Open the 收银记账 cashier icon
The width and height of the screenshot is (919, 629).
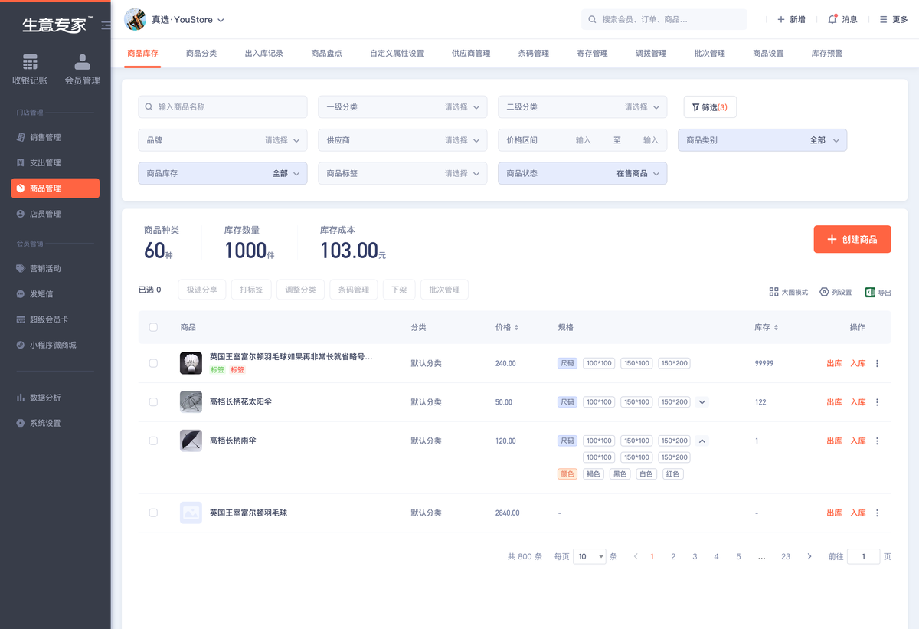[x=30, y=62]
